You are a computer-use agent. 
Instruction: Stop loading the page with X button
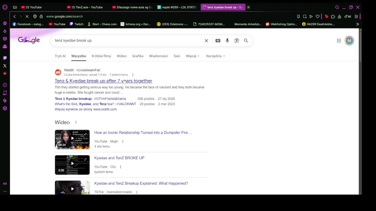27,16
